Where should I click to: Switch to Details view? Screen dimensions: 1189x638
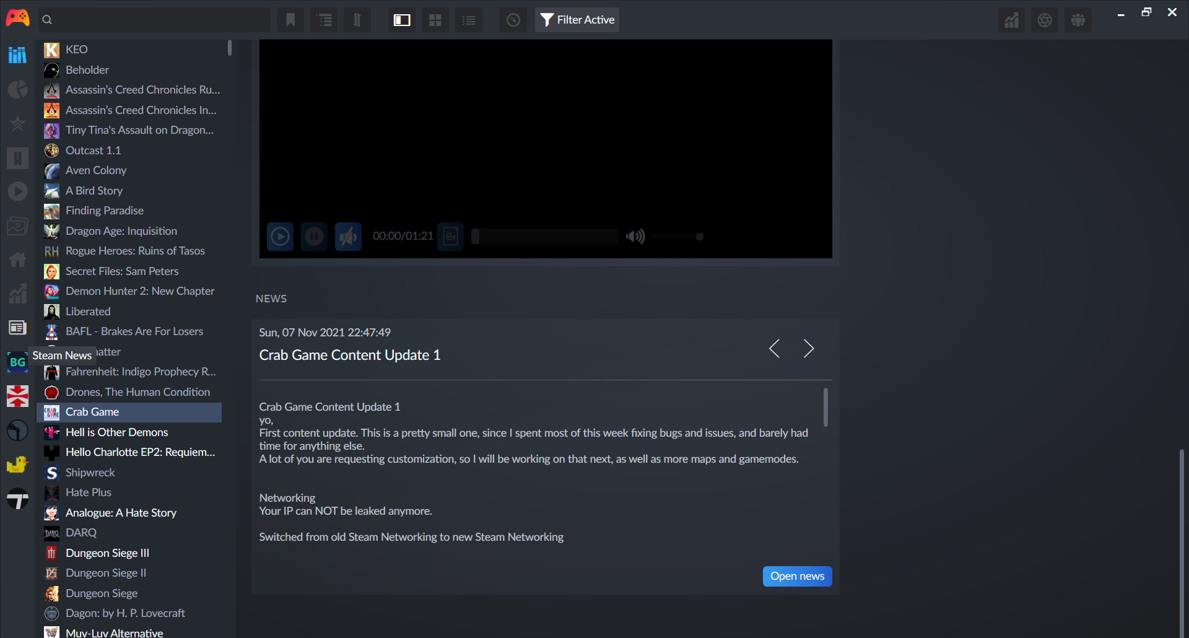pos(402,20)
